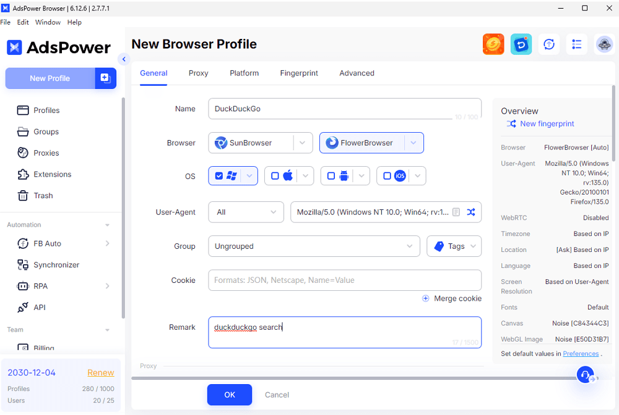The height and width of the screenshot is (415, 619).
Task: Expand RPA submenu arrow
Action: pyautogui.click(x=107, y=286)
